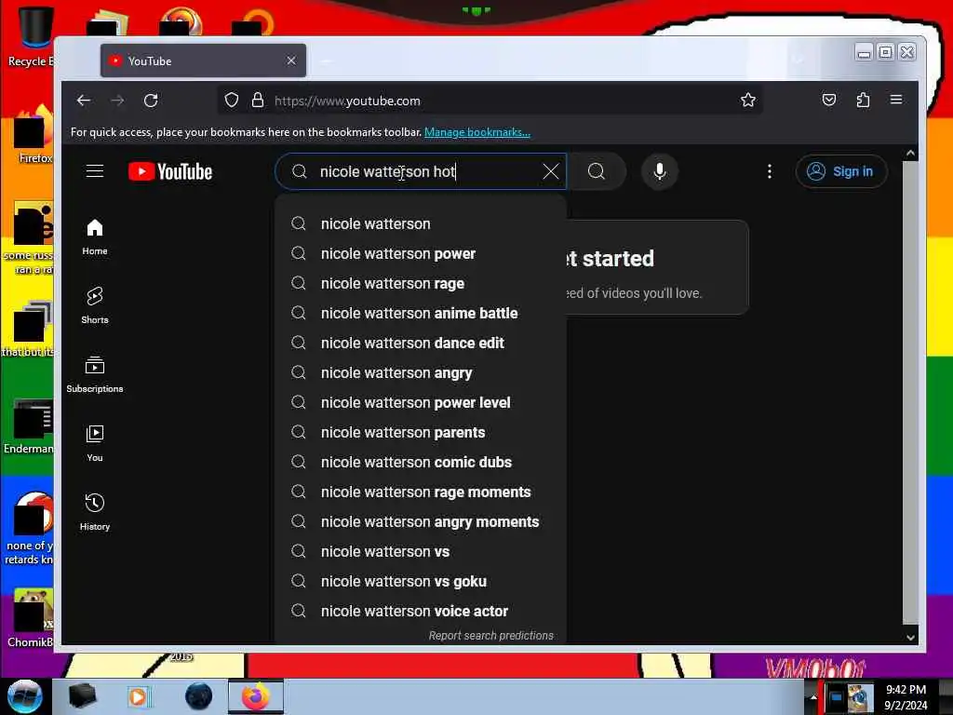The image size is (953, 715).
Task: Open the Firefox hamburger application menu
Action: click(896, 100)
